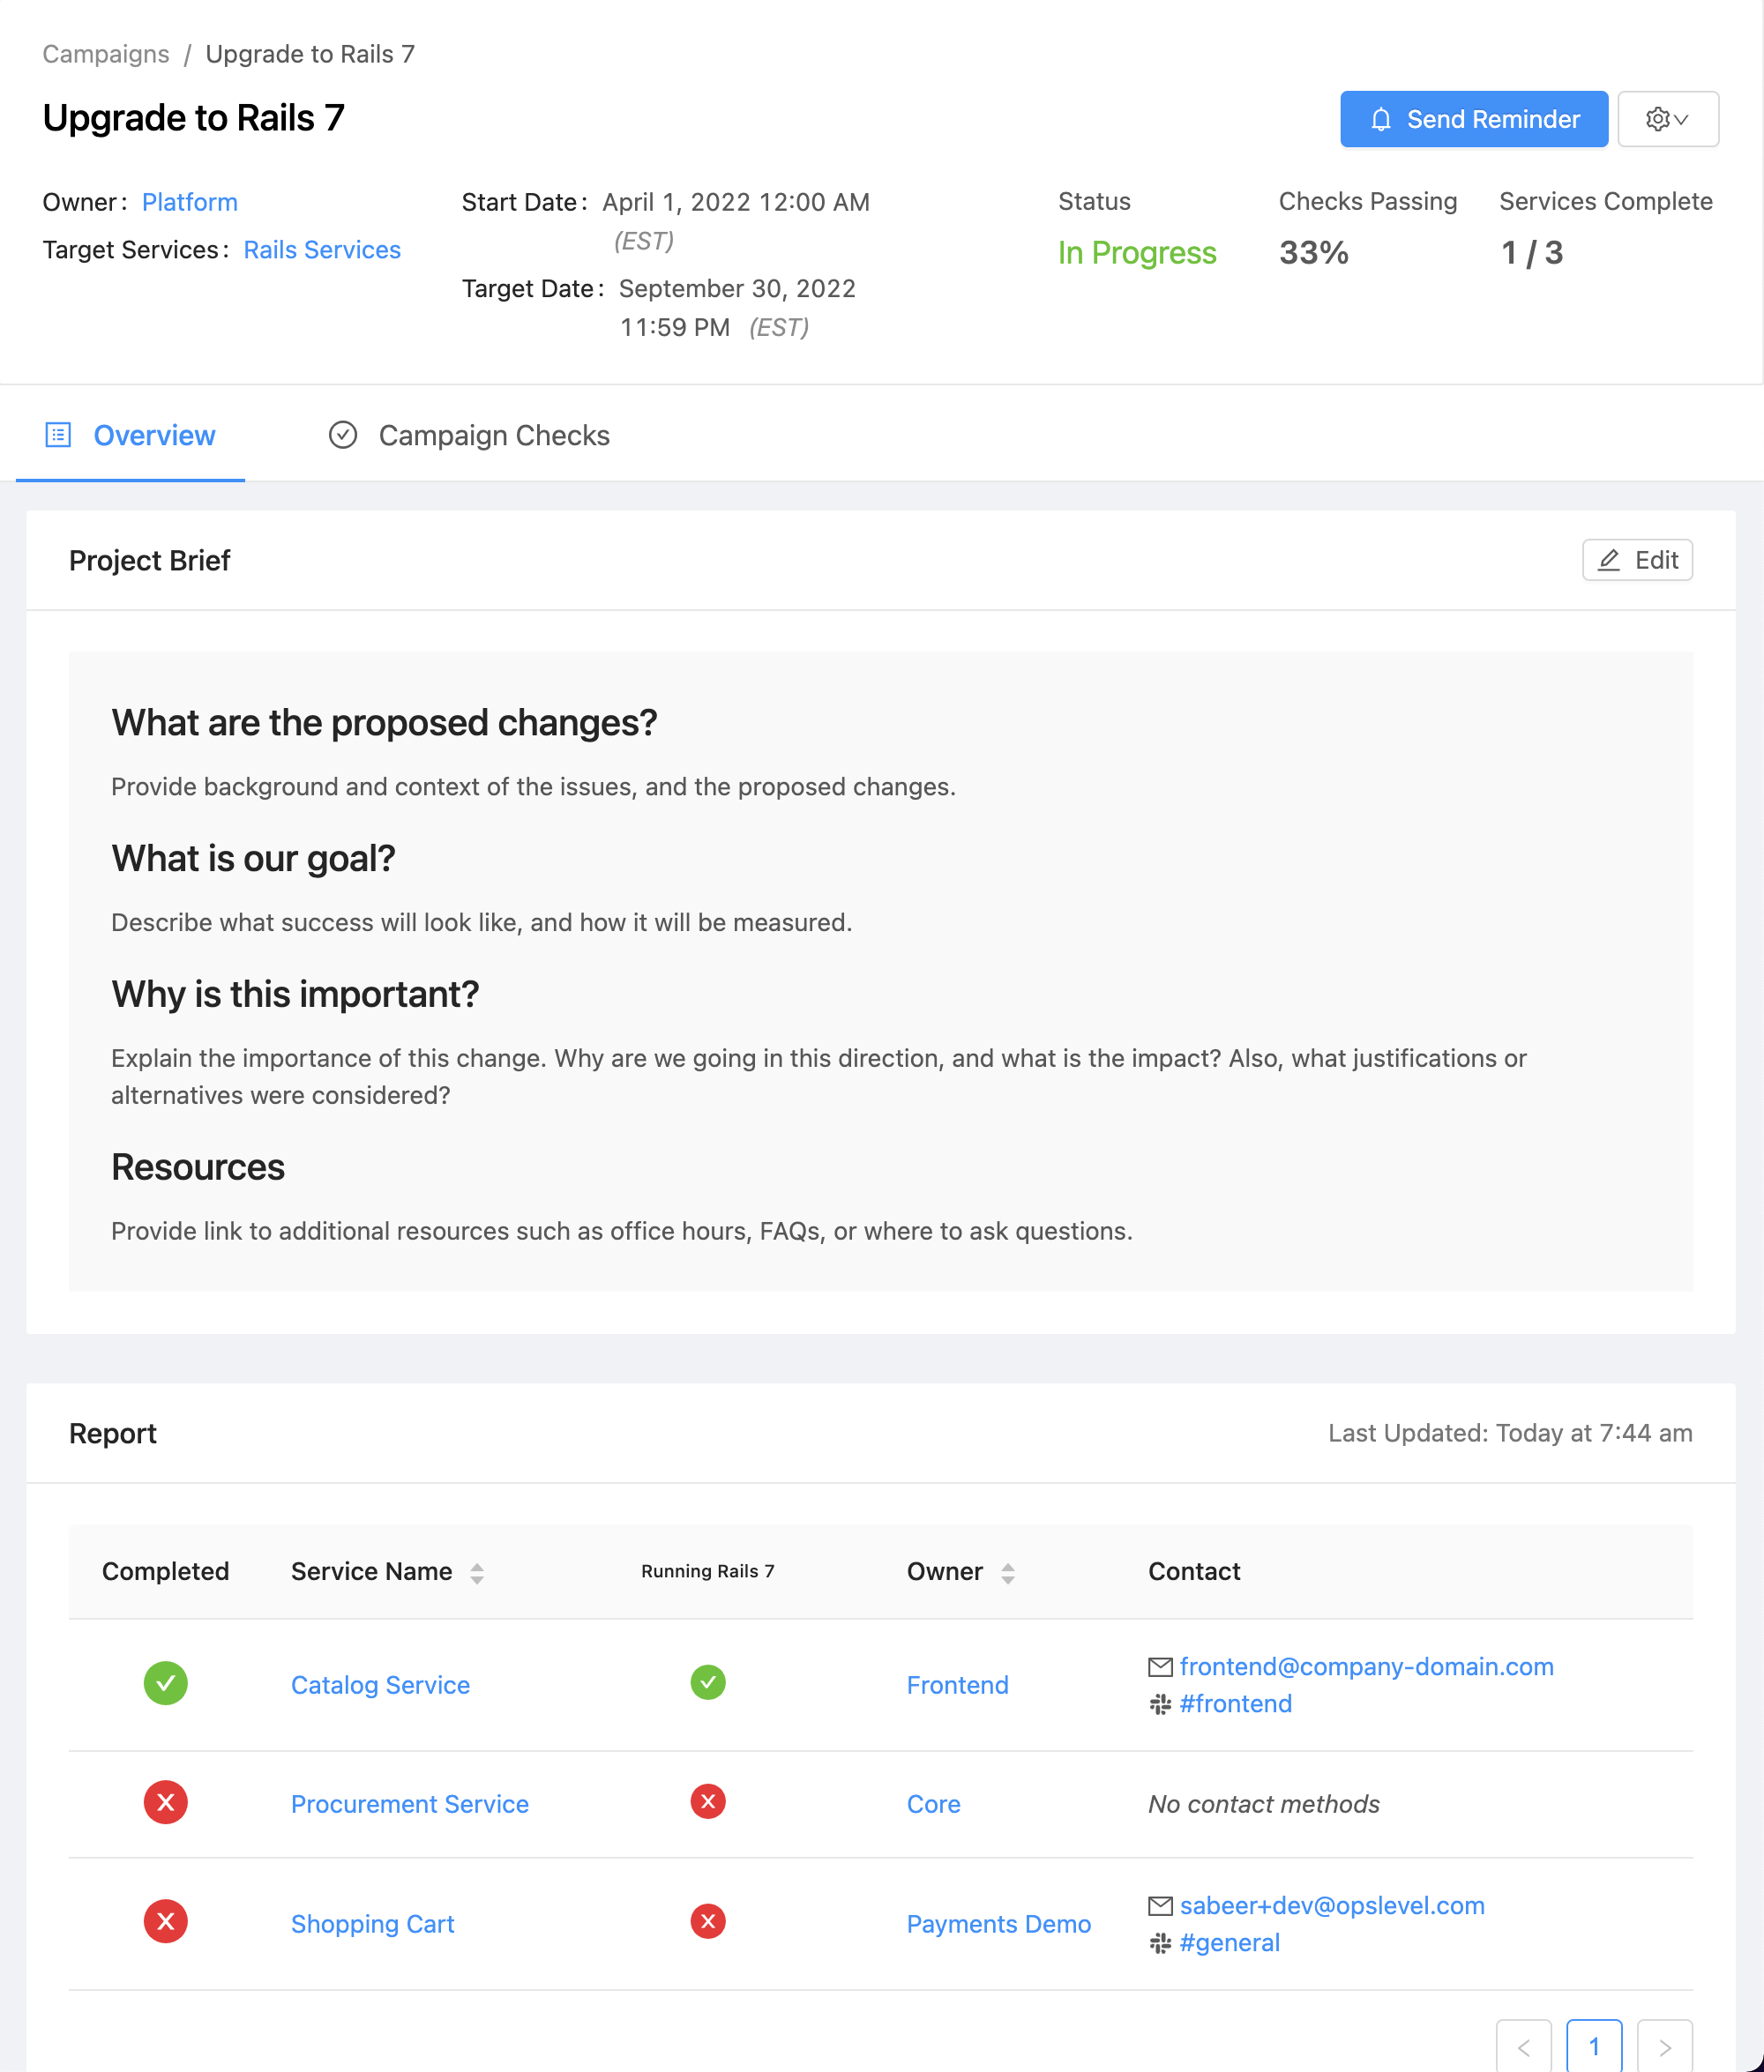Viewport: 1764px width, 2072px height.
Task: Open Catalog Service link
Action: click(x=380, y=1685)
